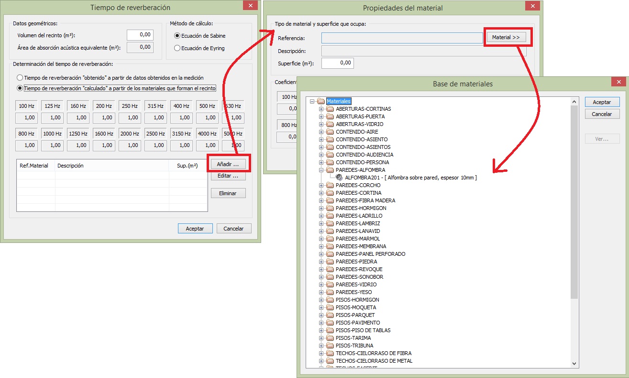The height and width of the screenshot is (378, 629).
Task: Expand the PAREDES-HORMIGON folder
Action: pyautogui.click(x=321, y=208)
